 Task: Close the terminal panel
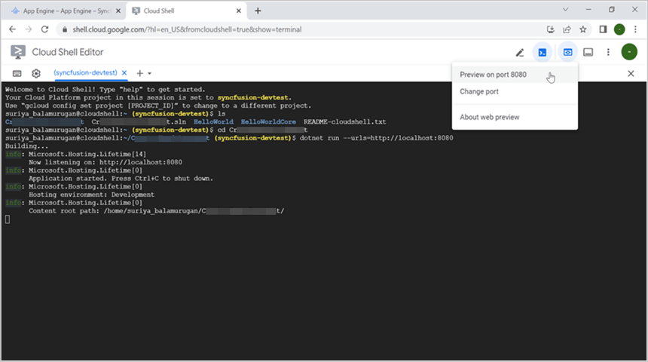tap(631, 74)
